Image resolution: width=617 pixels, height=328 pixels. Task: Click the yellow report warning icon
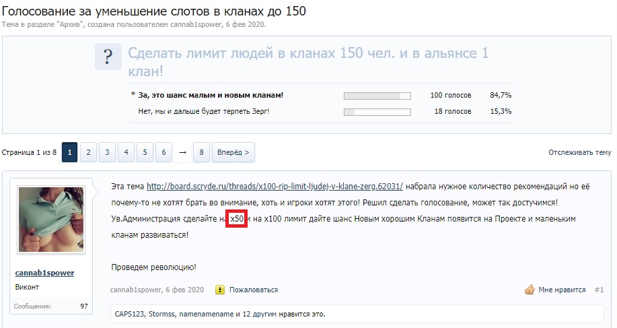pos(219,290)
